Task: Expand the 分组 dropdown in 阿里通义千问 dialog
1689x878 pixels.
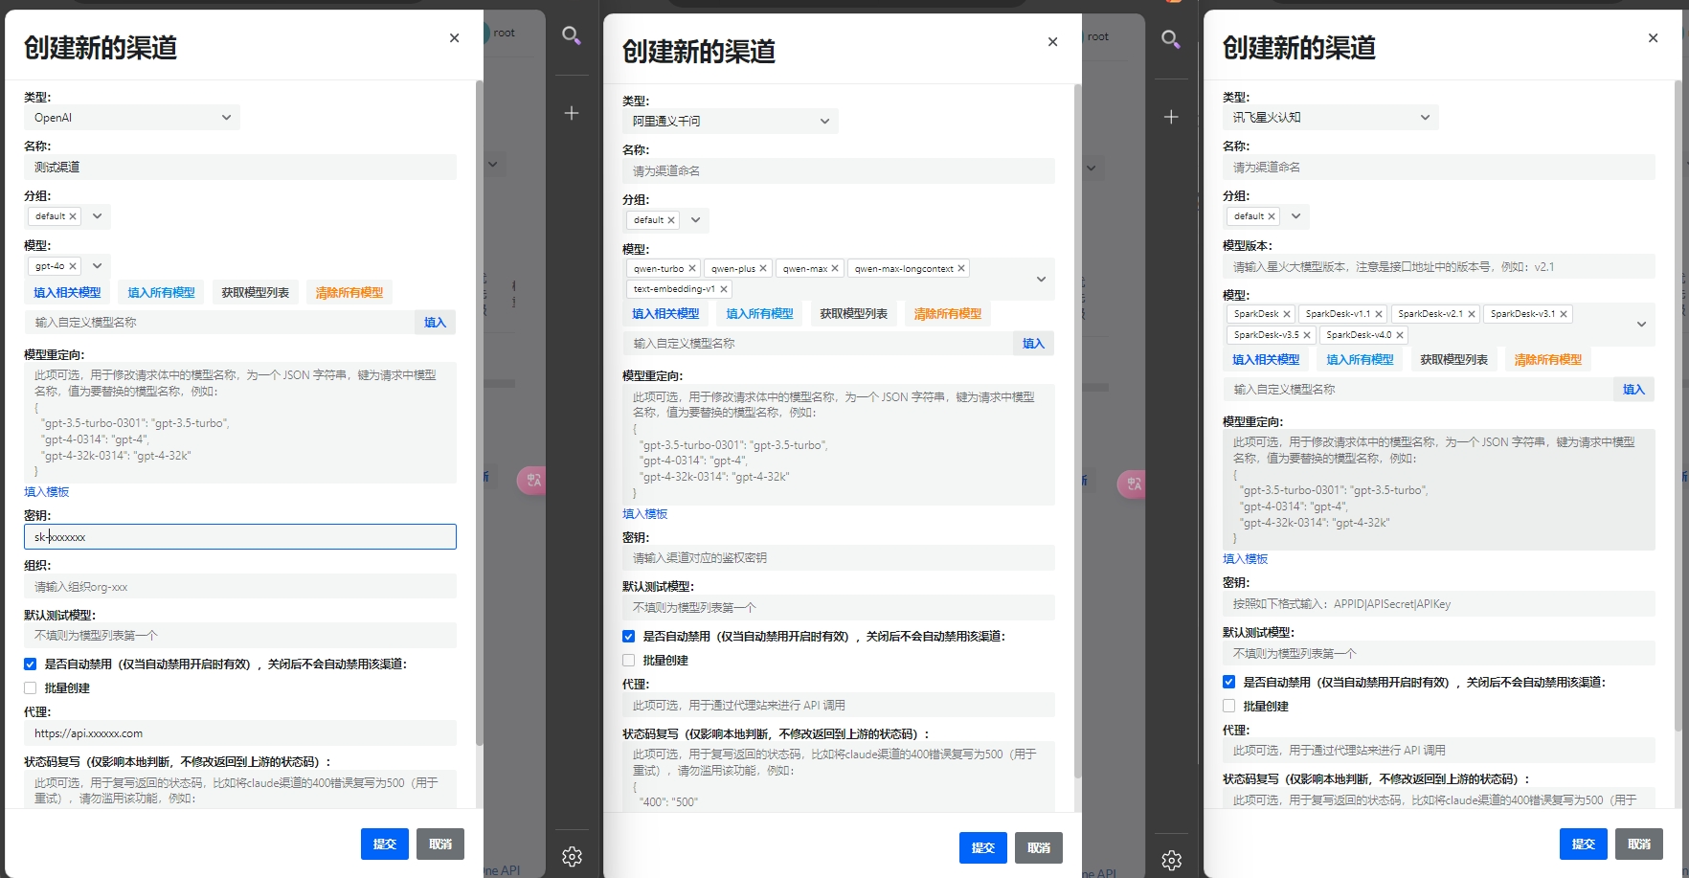Action: point(696,220)
